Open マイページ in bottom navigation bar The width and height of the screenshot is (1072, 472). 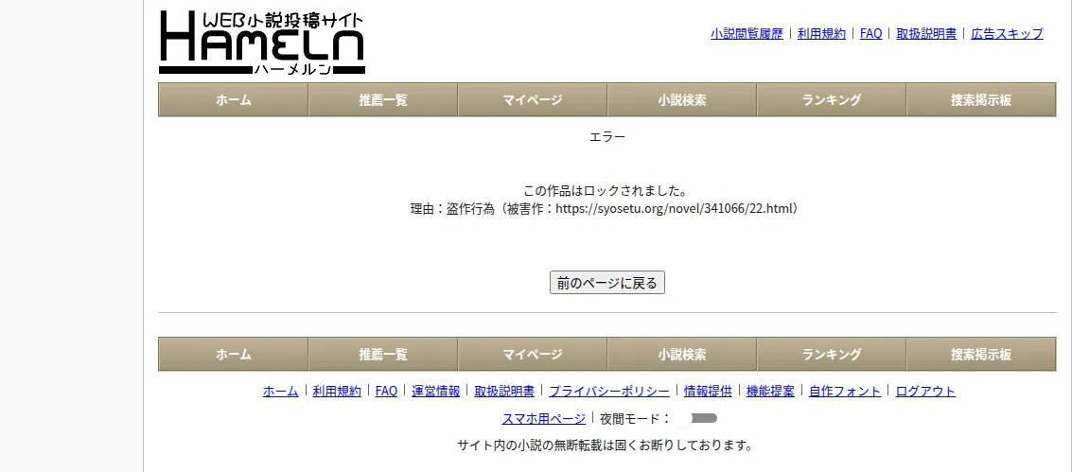tap(533, 355)
